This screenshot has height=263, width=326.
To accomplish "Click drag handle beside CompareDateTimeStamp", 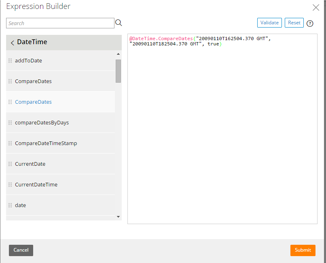I will (10, 143).
